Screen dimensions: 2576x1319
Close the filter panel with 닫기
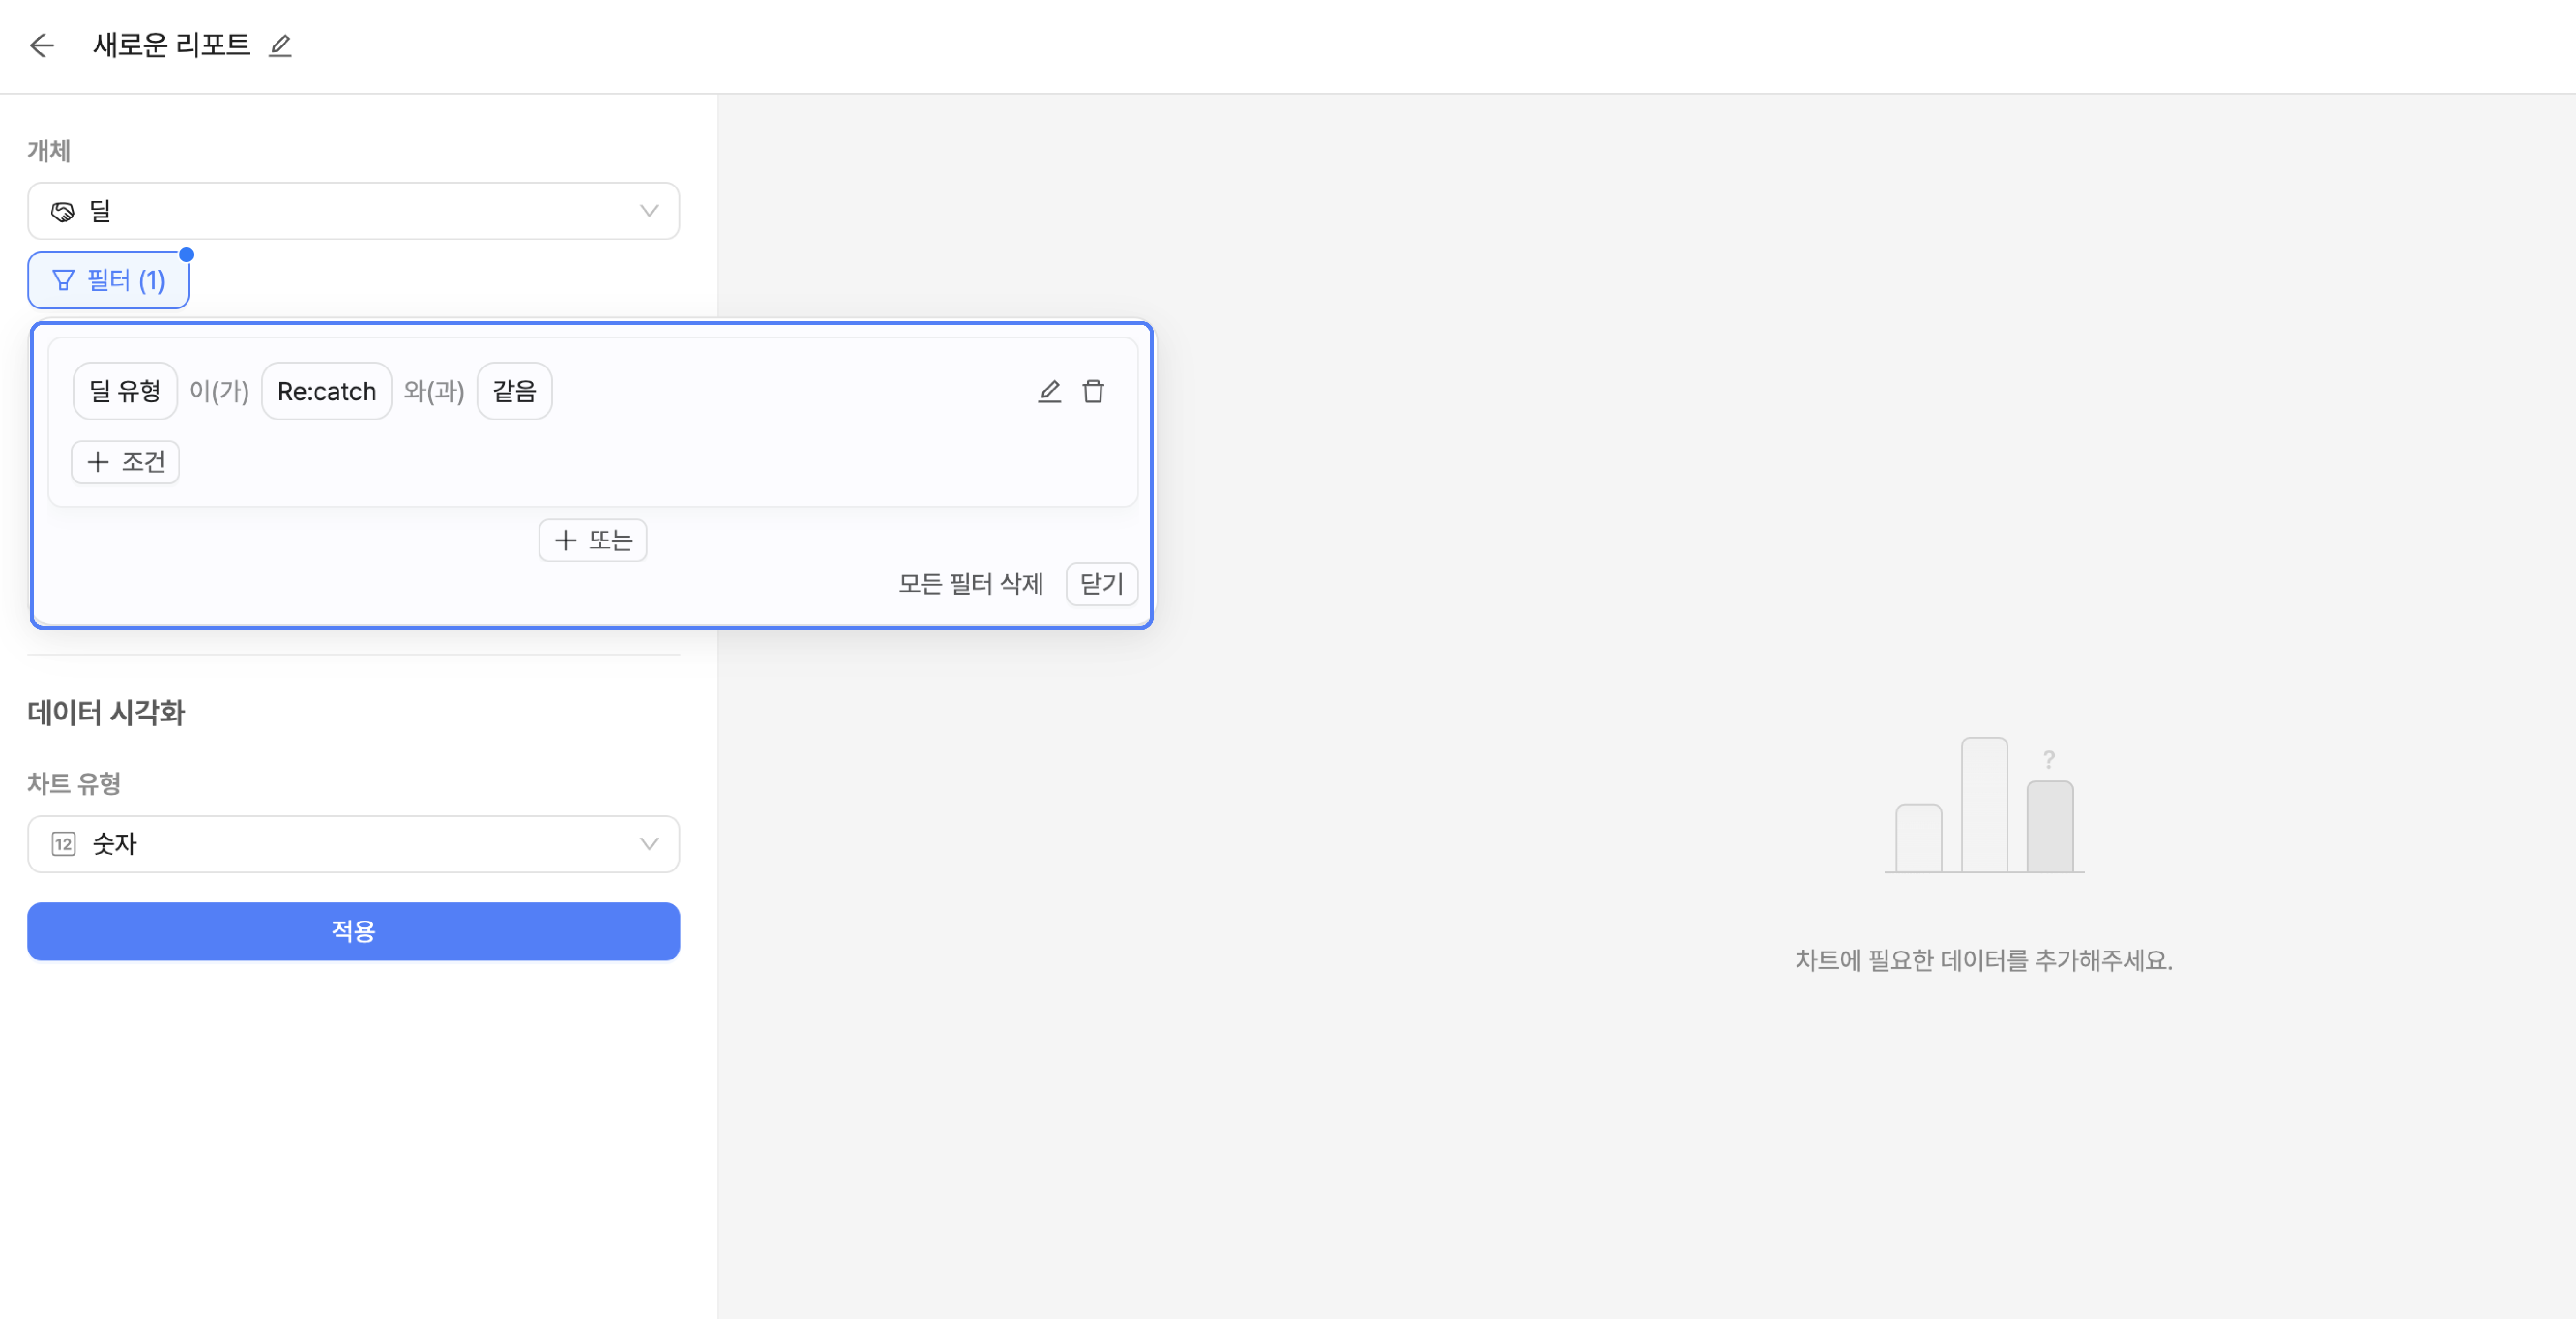pos(1101,584)
